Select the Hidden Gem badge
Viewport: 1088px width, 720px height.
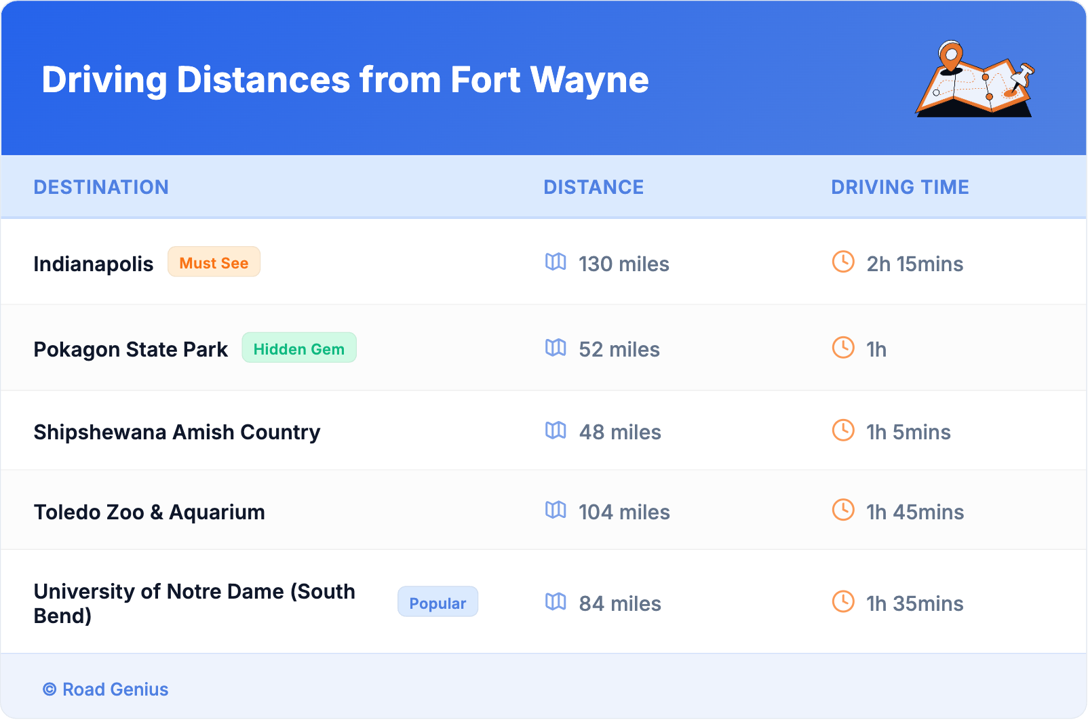tap(298, 348)
